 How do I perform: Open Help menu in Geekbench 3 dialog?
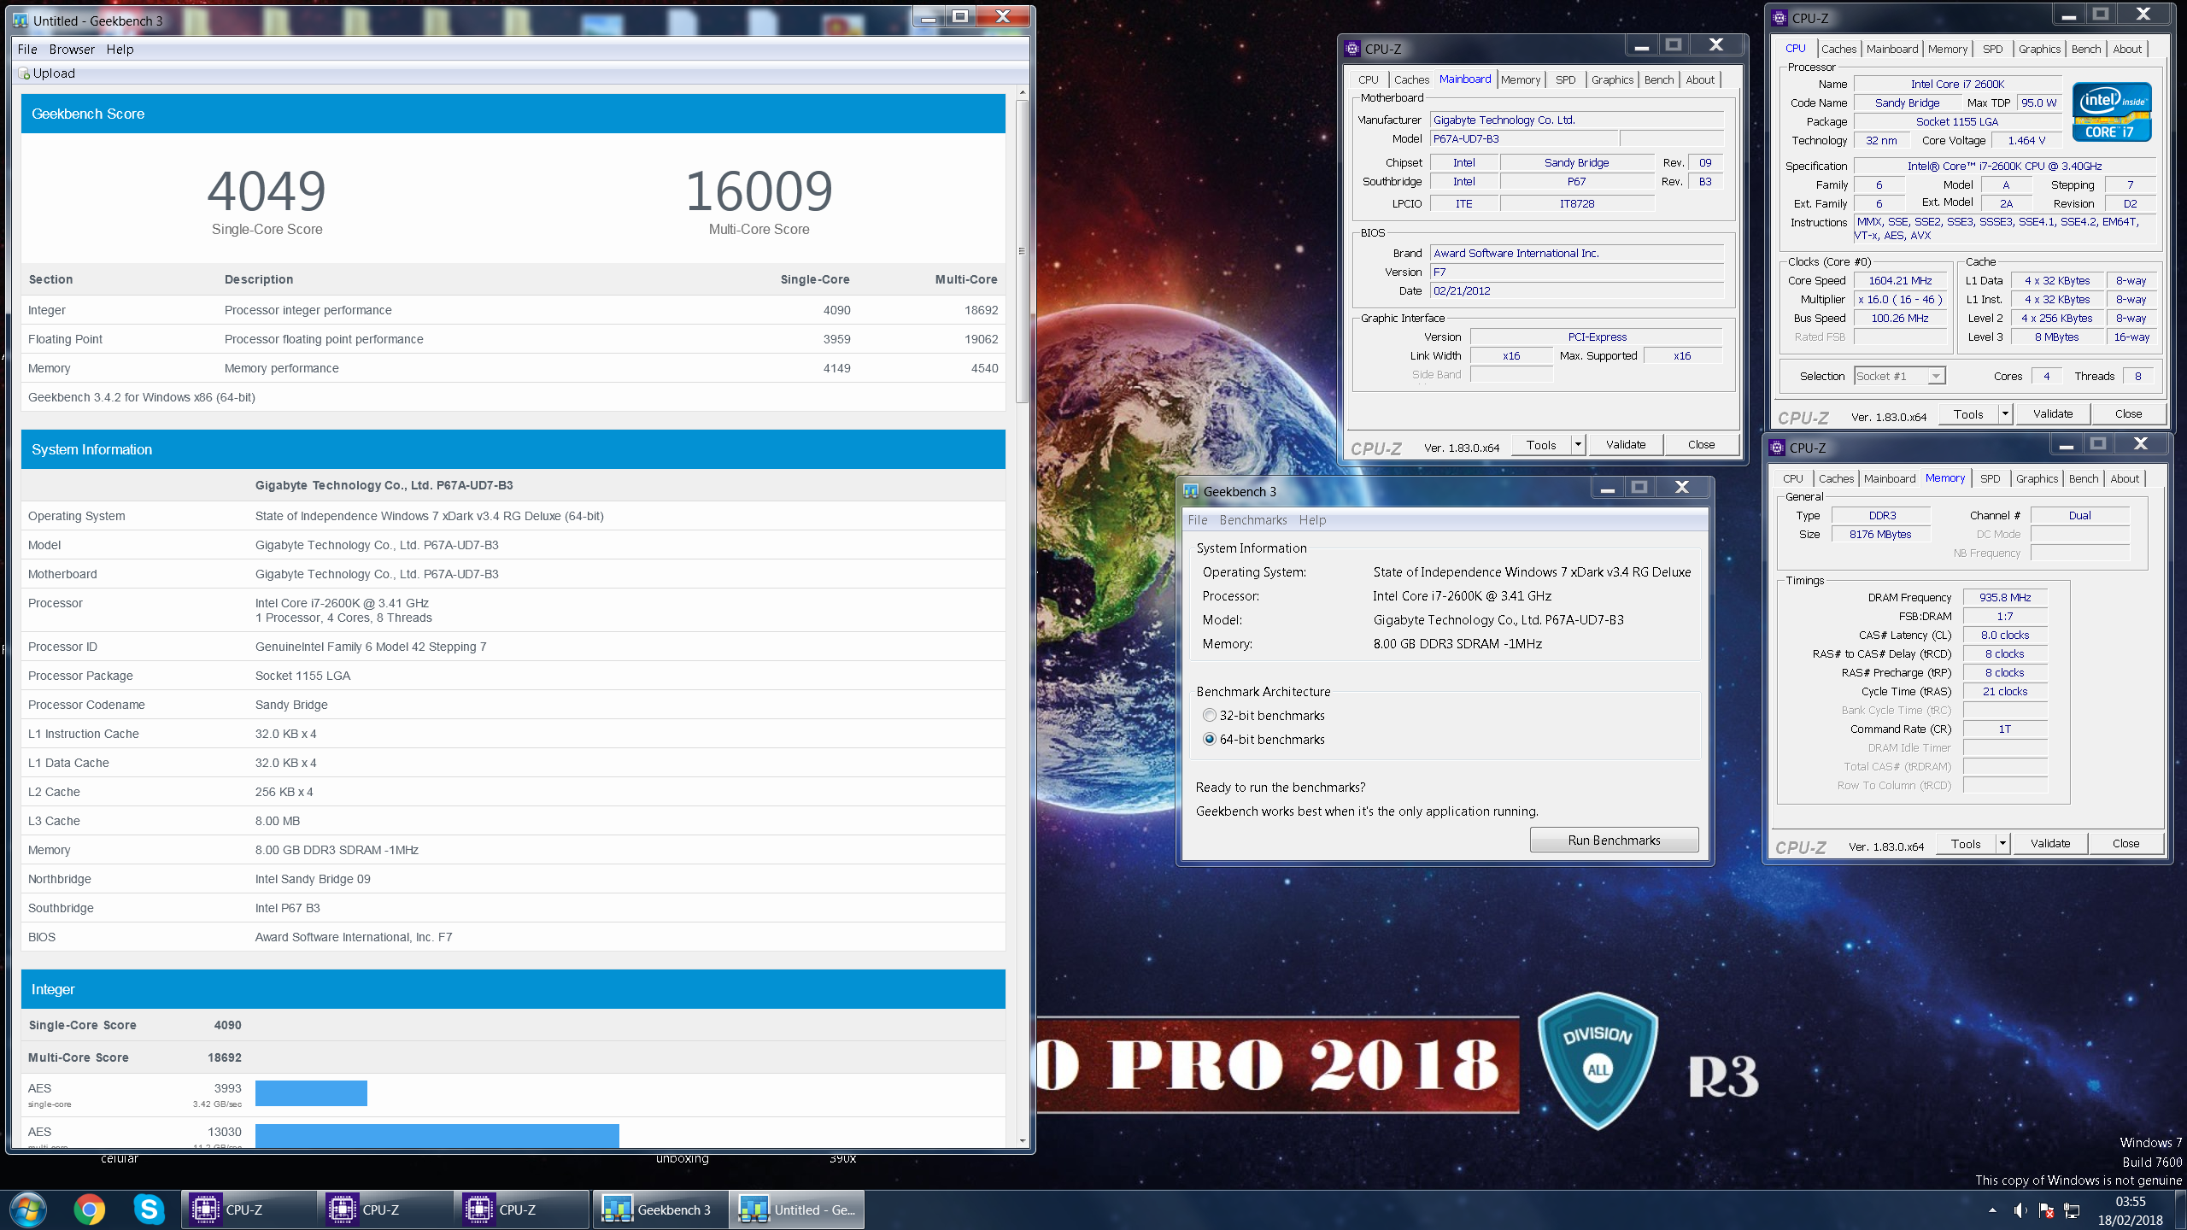[1312, 520]
